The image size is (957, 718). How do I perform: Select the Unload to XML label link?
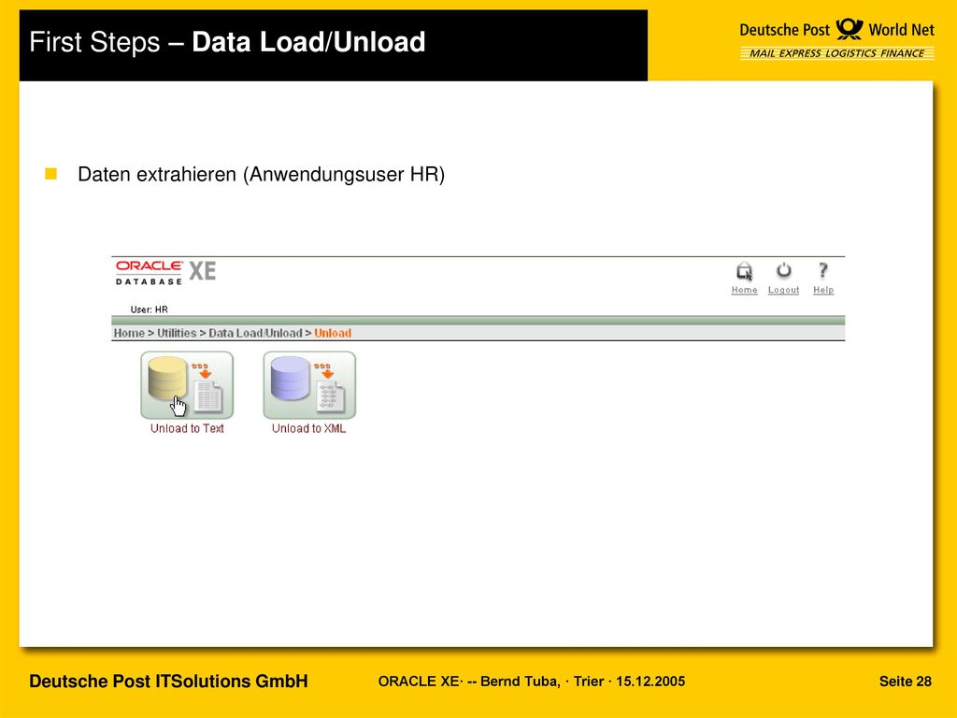click(x=308, y=428)
